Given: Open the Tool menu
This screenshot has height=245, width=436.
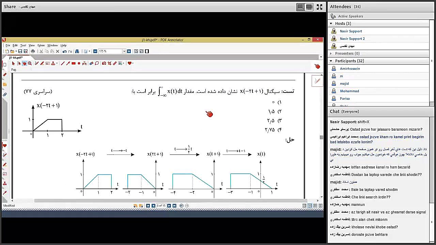Looking at the screenshot, I should coord(23,45).
